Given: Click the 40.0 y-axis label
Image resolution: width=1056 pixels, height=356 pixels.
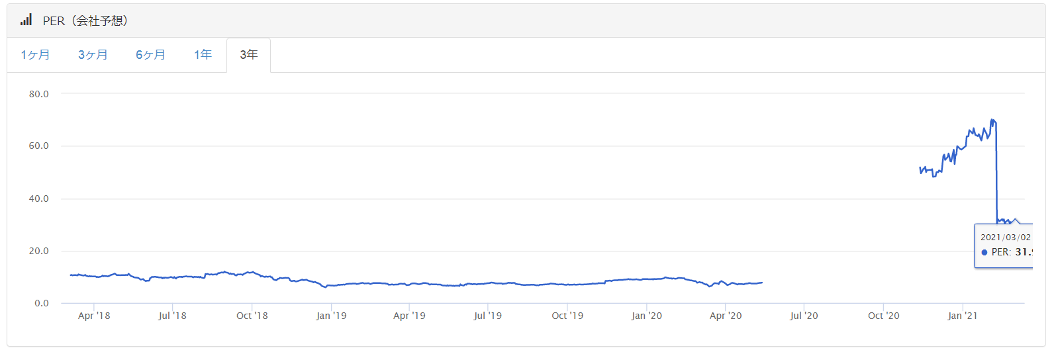Looking at the screenshot, I should tap(38, 199).
